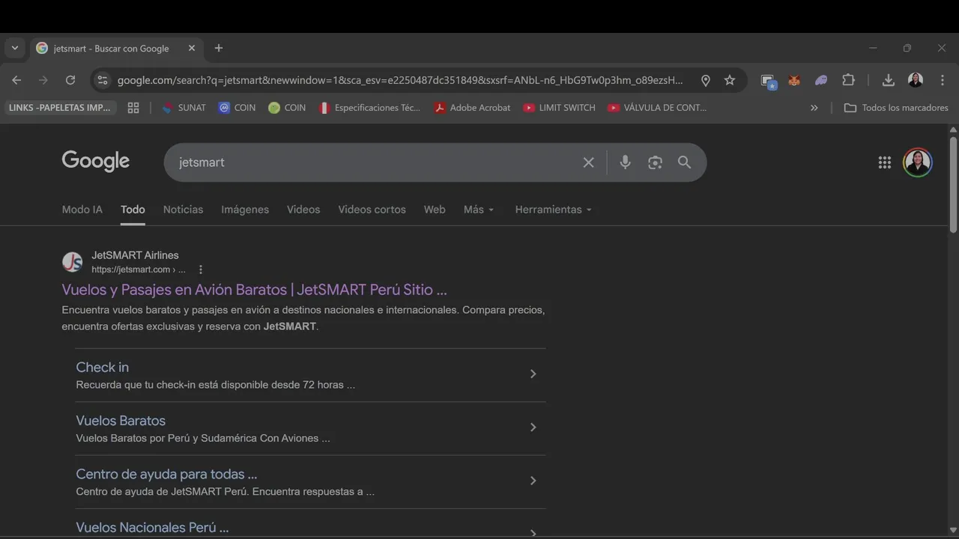Open JetSMART result options three dots
Screen dimensions: 959x539
coord(200,269)
